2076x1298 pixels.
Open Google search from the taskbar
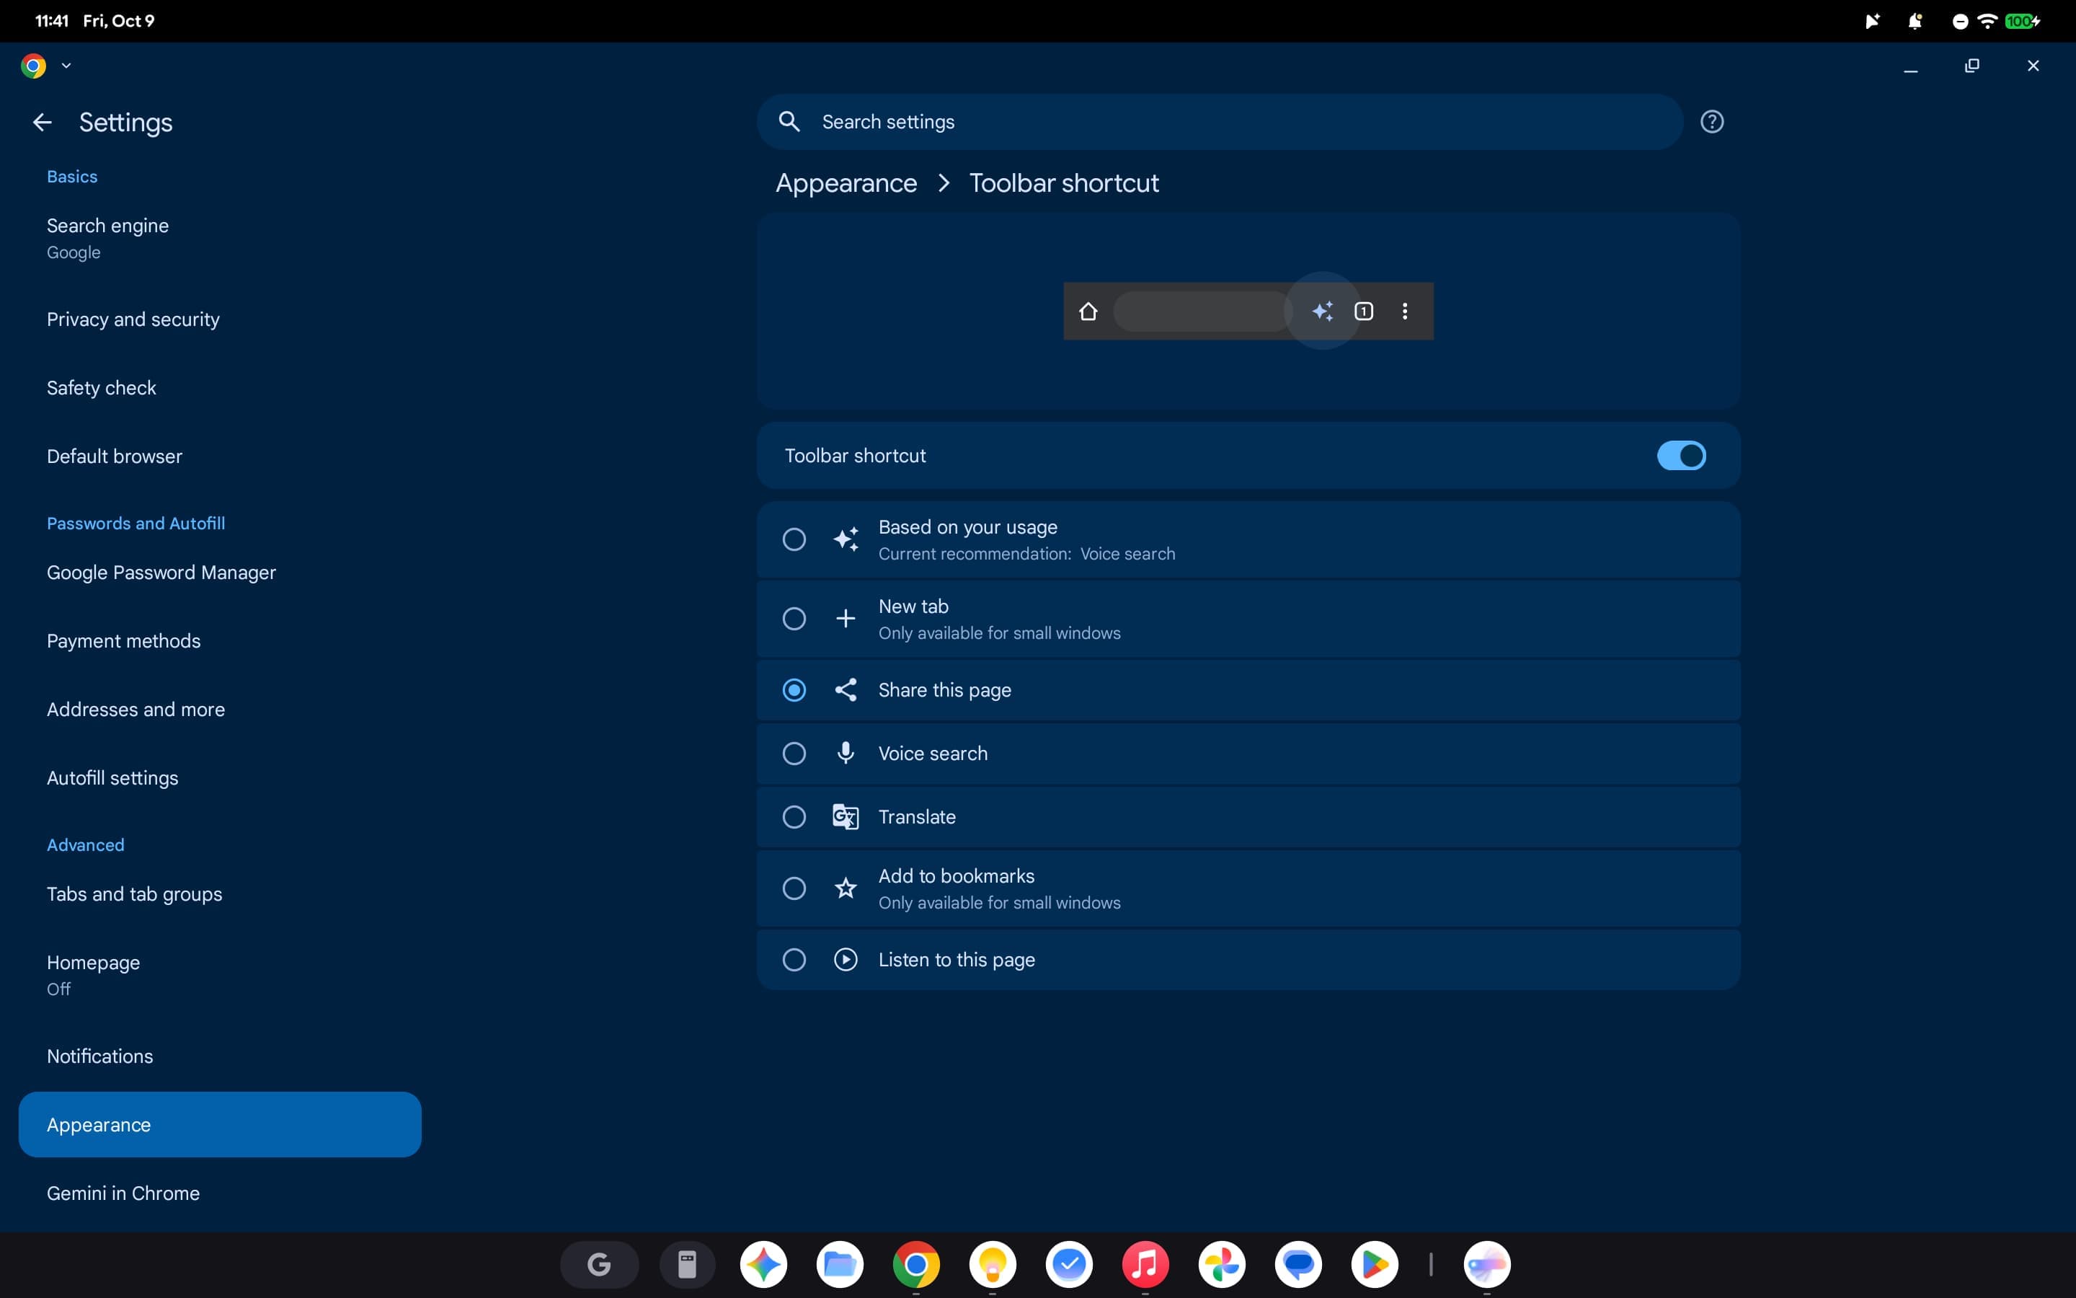pyautogui.click(x=600, y=1265)
